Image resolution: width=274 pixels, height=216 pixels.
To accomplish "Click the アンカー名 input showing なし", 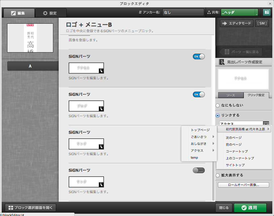I will (183, 12).
